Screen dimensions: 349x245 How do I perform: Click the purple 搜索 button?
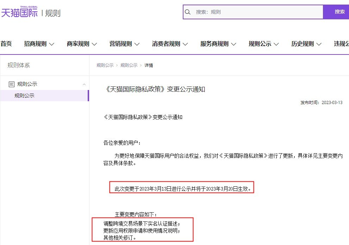[336, 12]
